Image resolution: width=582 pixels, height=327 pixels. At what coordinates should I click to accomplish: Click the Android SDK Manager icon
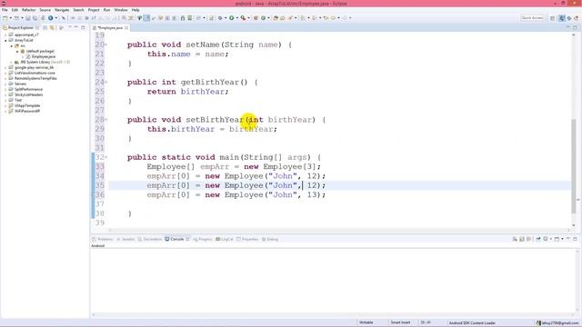[x=182, y=18]
